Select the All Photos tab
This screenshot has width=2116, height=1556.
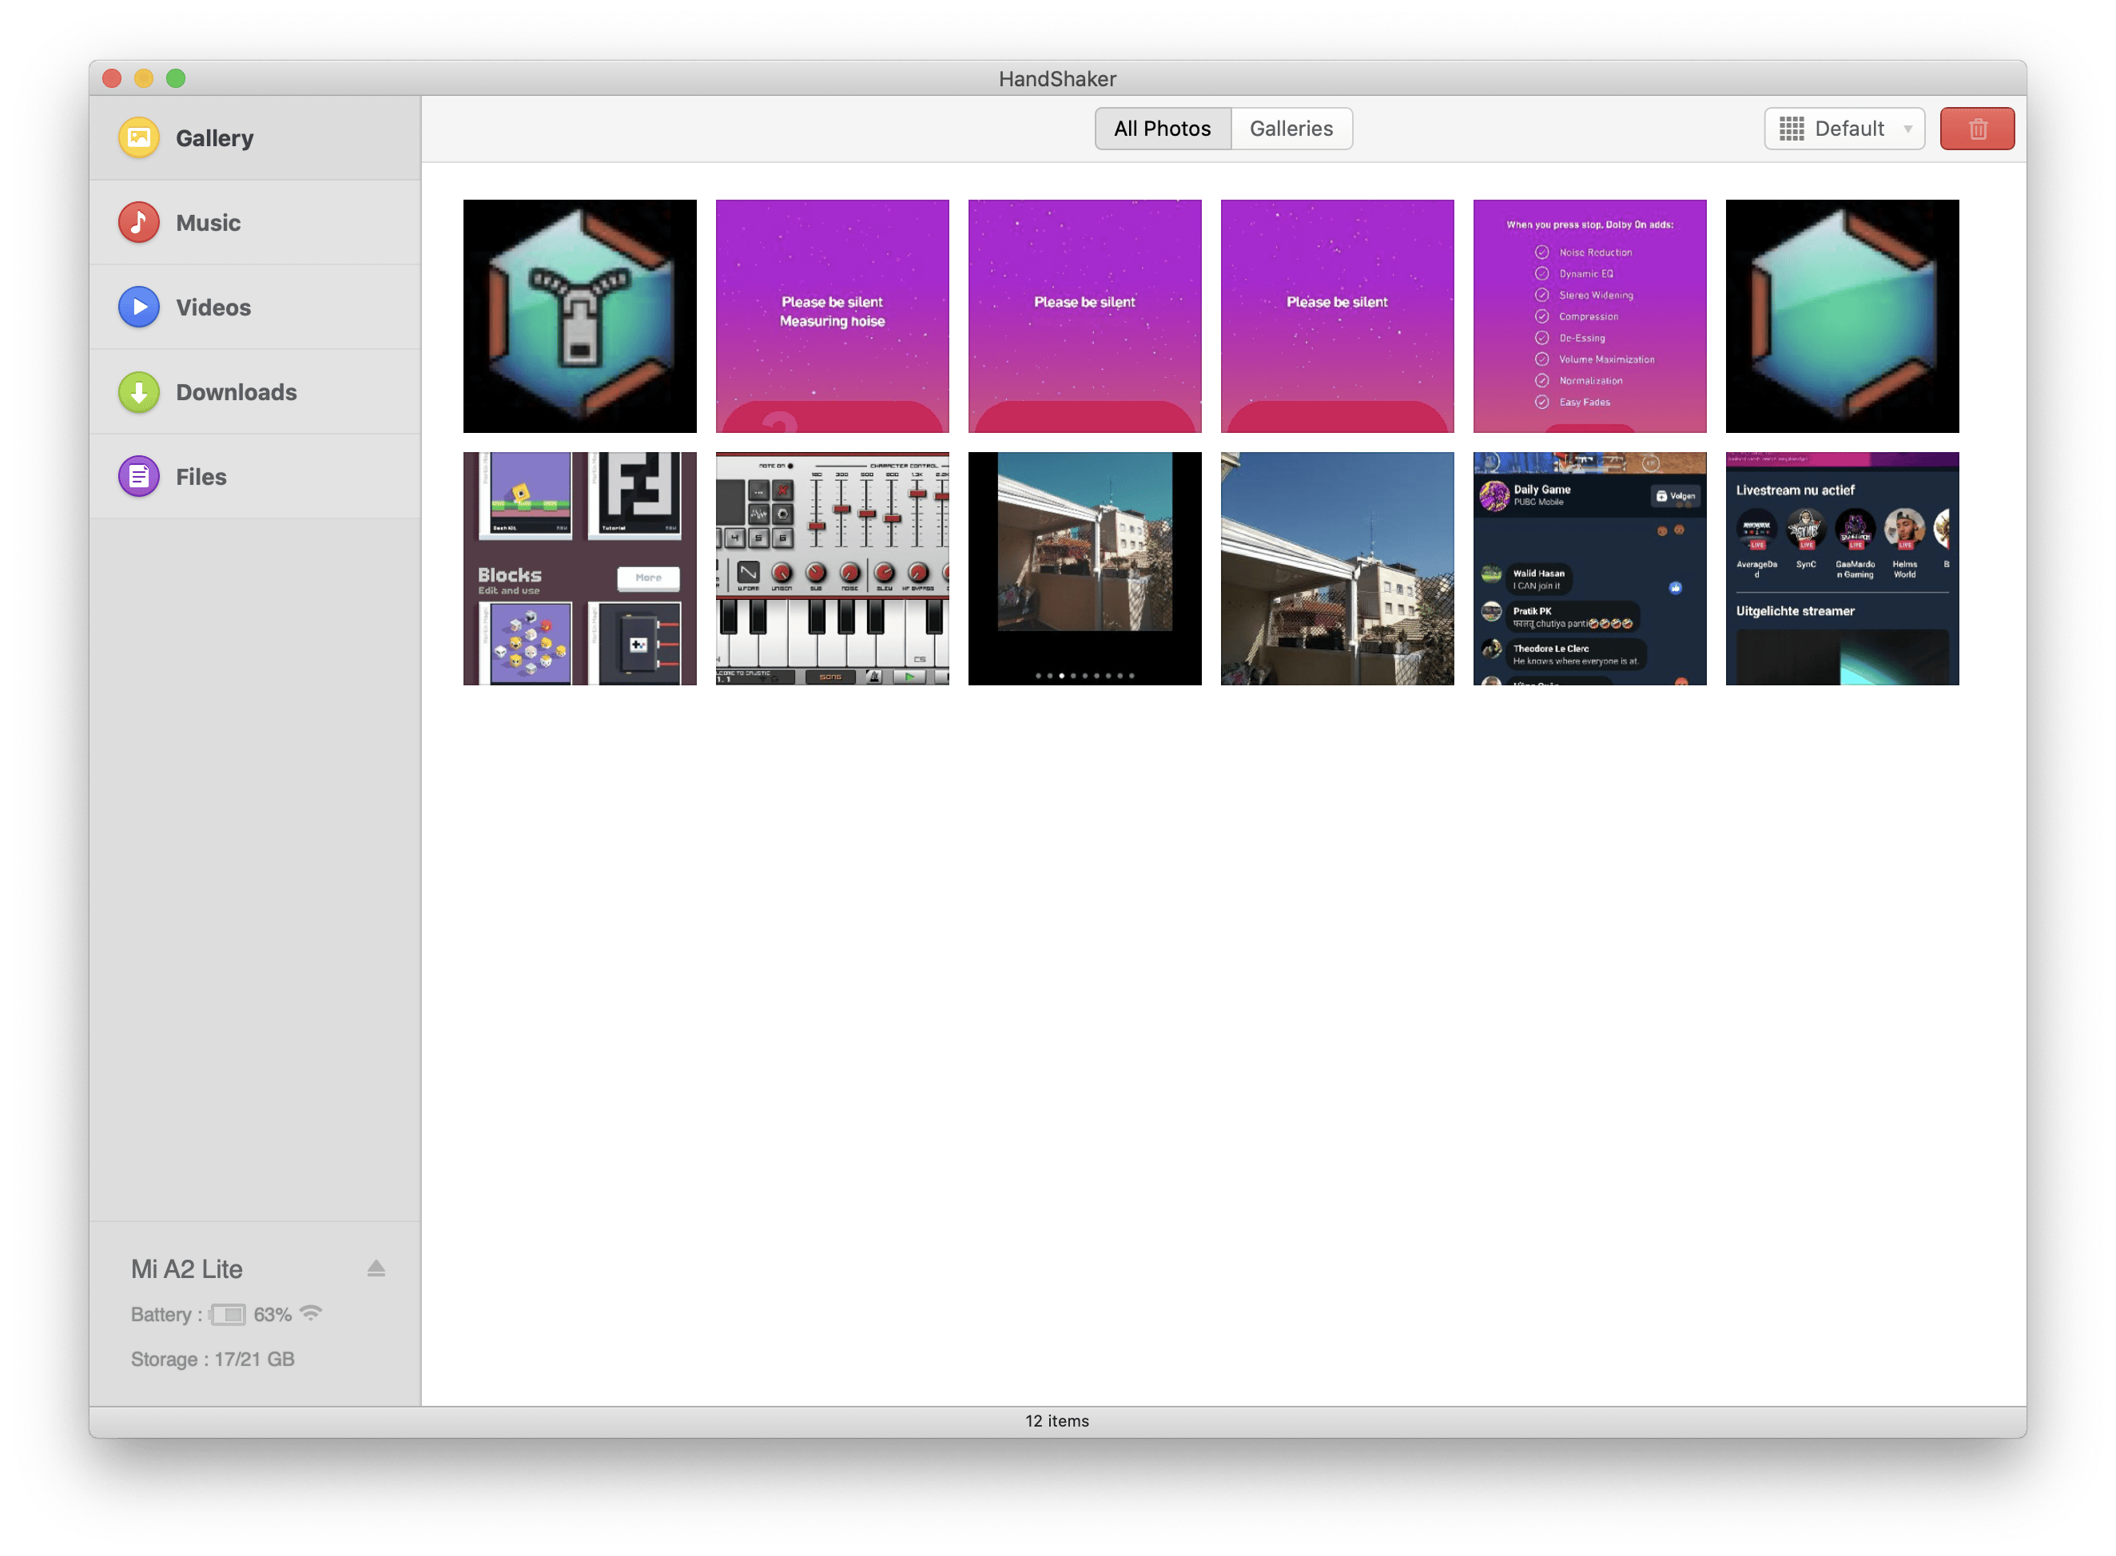tap(1162, 128)
